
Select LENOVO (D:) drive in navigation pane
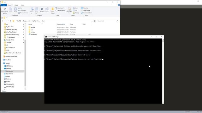coord(10,87)
